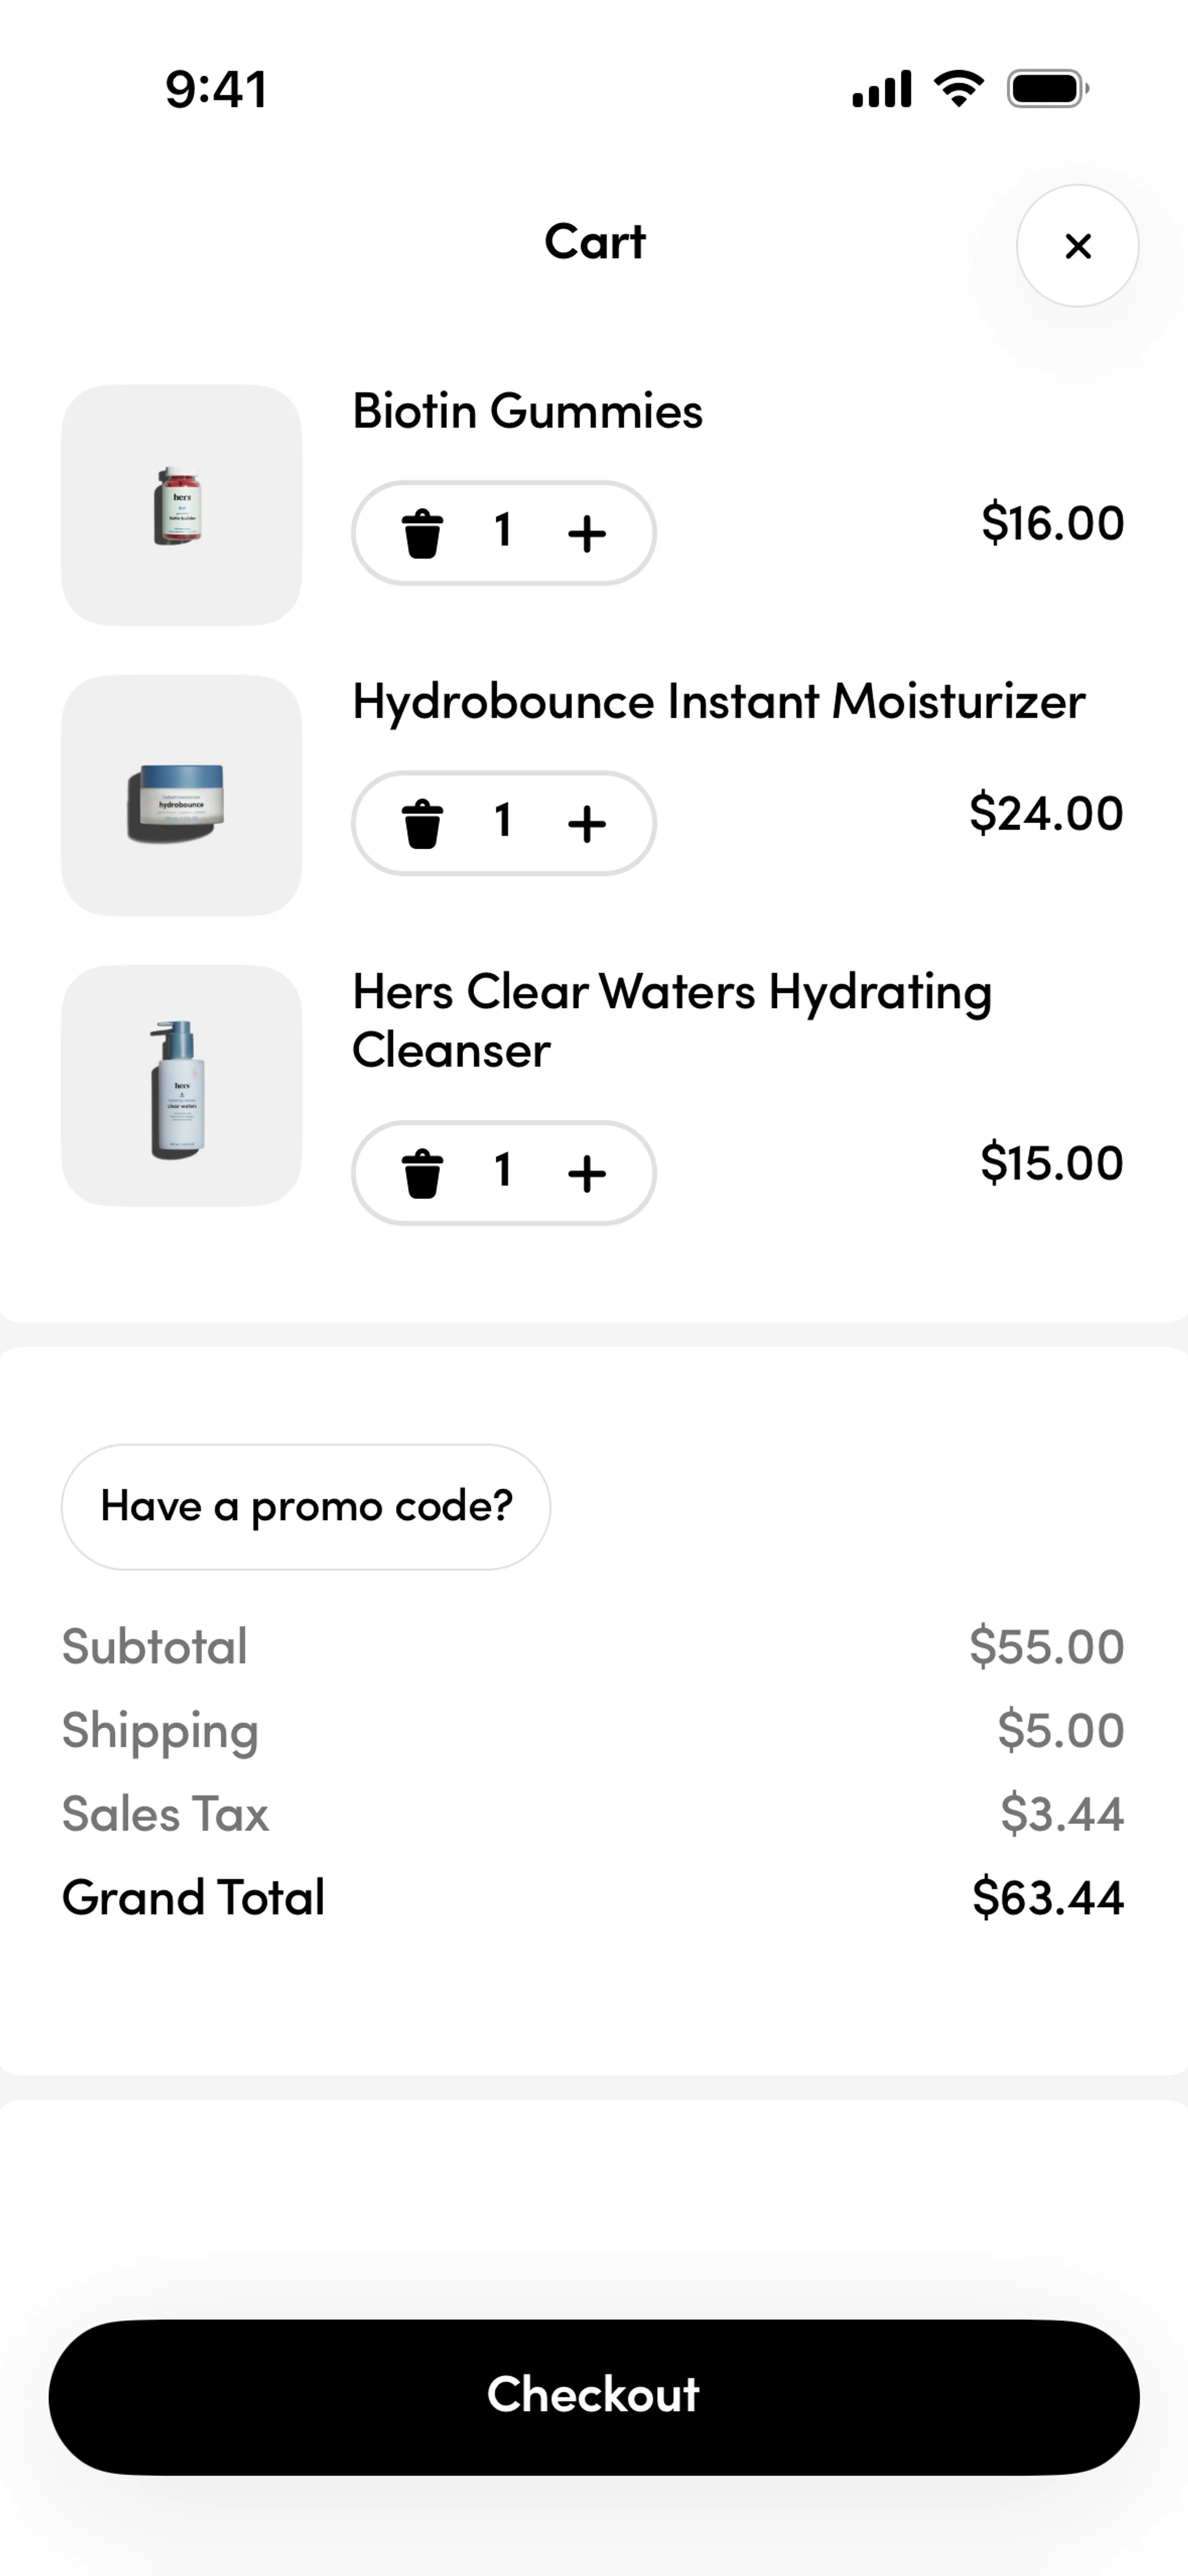The height and width of the screenshot is (2576, 1188).
Task: Open the Biotin Gummies product title
Action: tap(527, 411)
